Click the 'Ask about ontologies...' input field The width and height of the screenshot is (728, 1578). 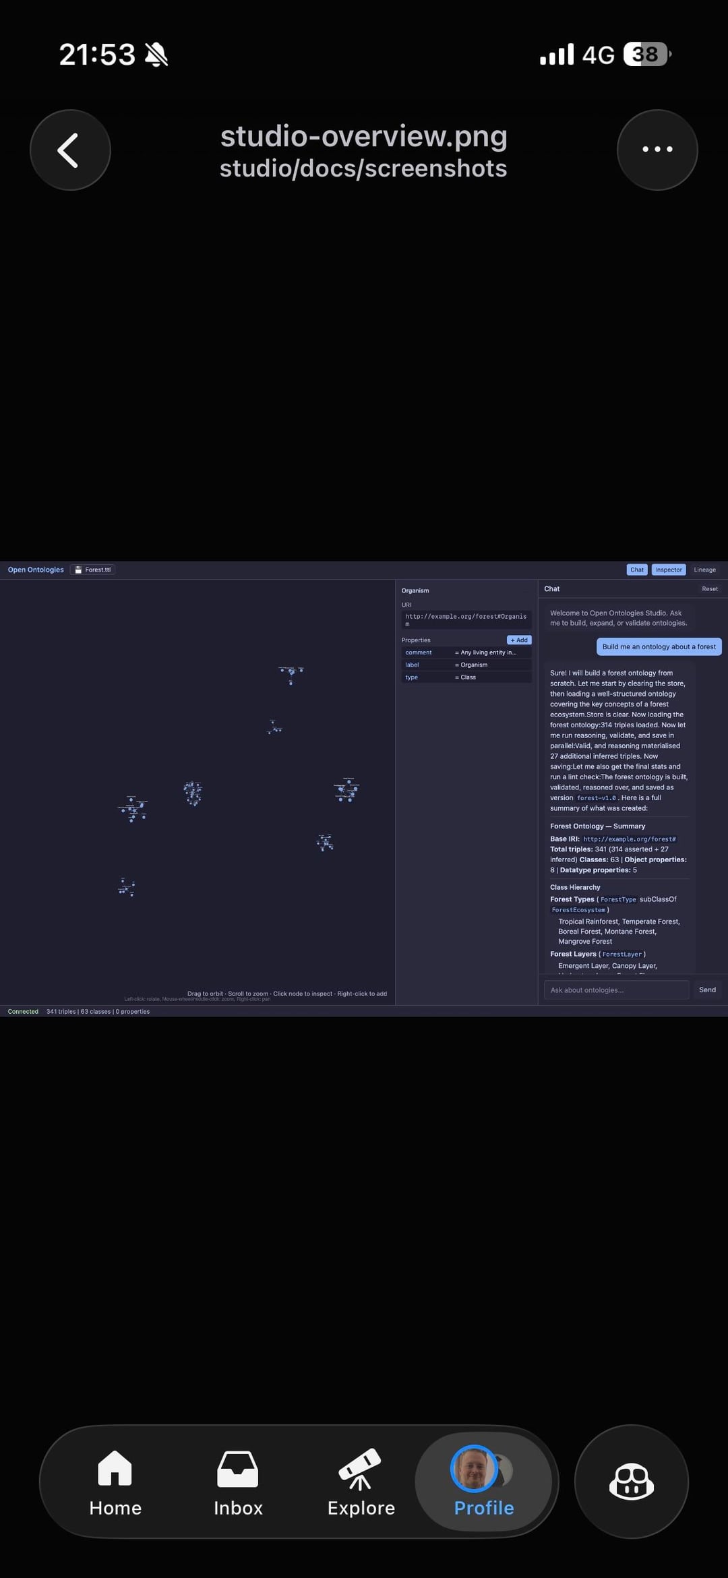(x=616, y=990)
